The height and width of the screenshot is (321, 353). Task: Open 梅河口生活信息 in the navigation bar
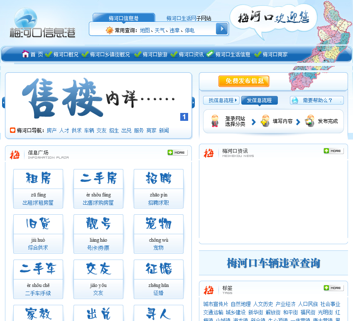click(233, 54)
